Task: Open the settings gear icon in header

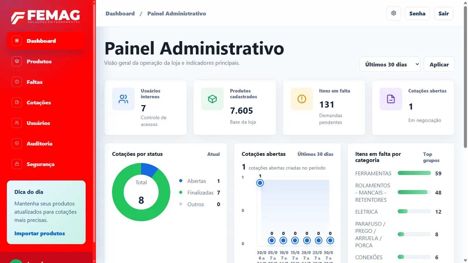Action: click(394, 13)
